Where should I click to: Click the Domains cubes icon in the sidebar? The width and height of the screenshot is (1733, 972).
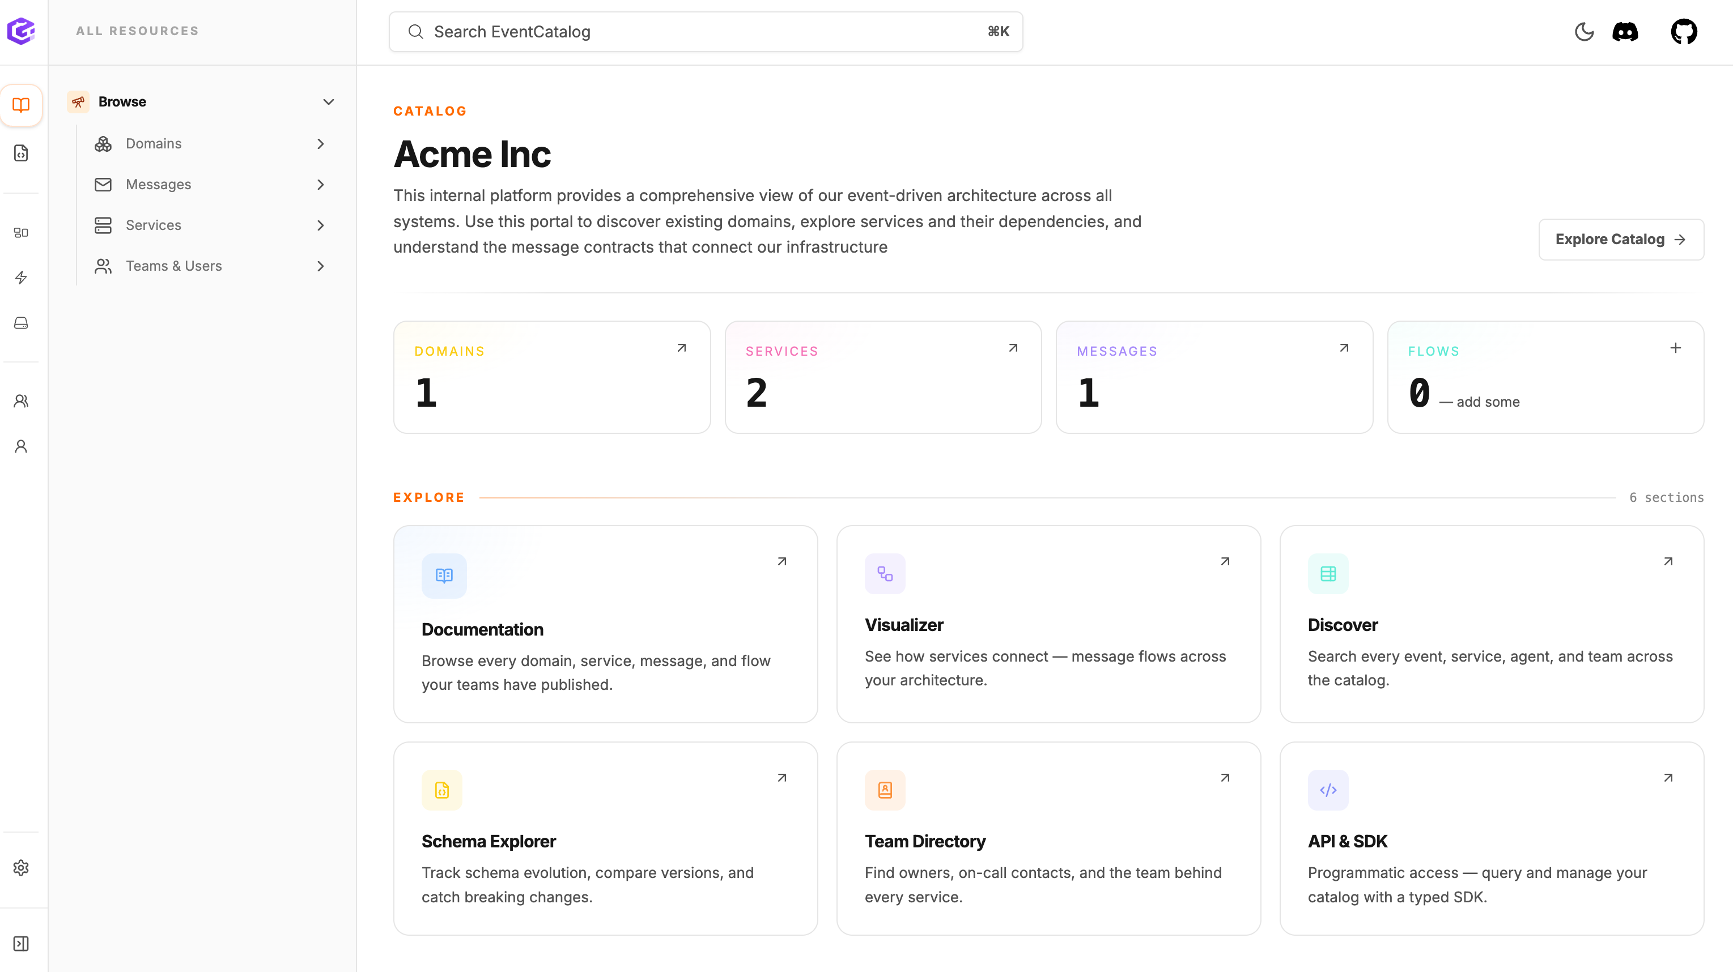(x=103, y=144)
